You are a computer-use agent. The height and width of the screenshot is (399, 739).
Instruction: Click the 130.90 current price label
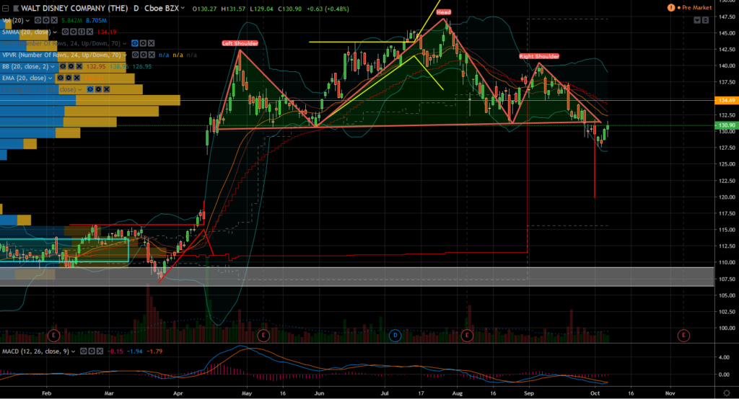point(726,125)
